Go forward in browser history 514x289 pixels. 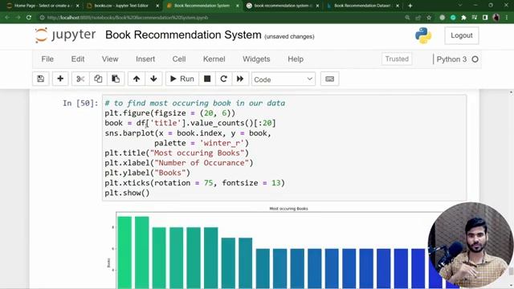point(18,18)
